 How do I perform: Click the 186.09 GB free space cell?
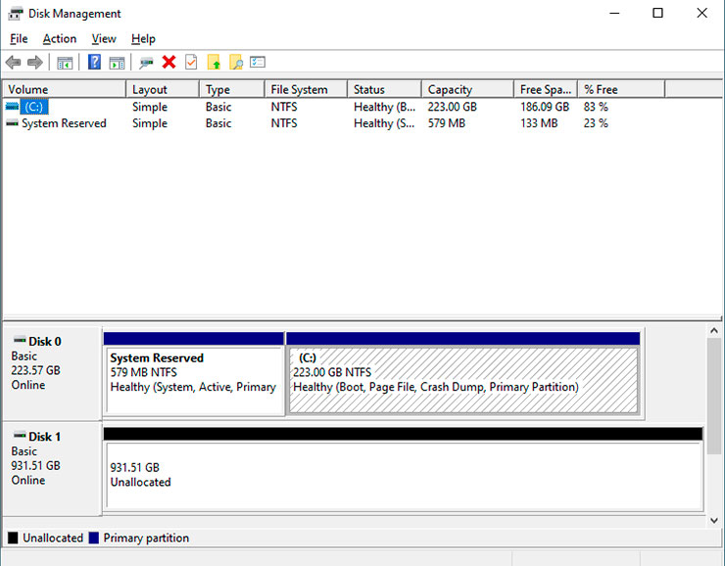[545, 107]
